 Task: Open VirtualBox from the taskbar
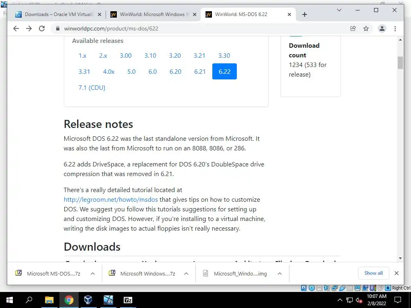pyautogui.click(x=88, y=300)
